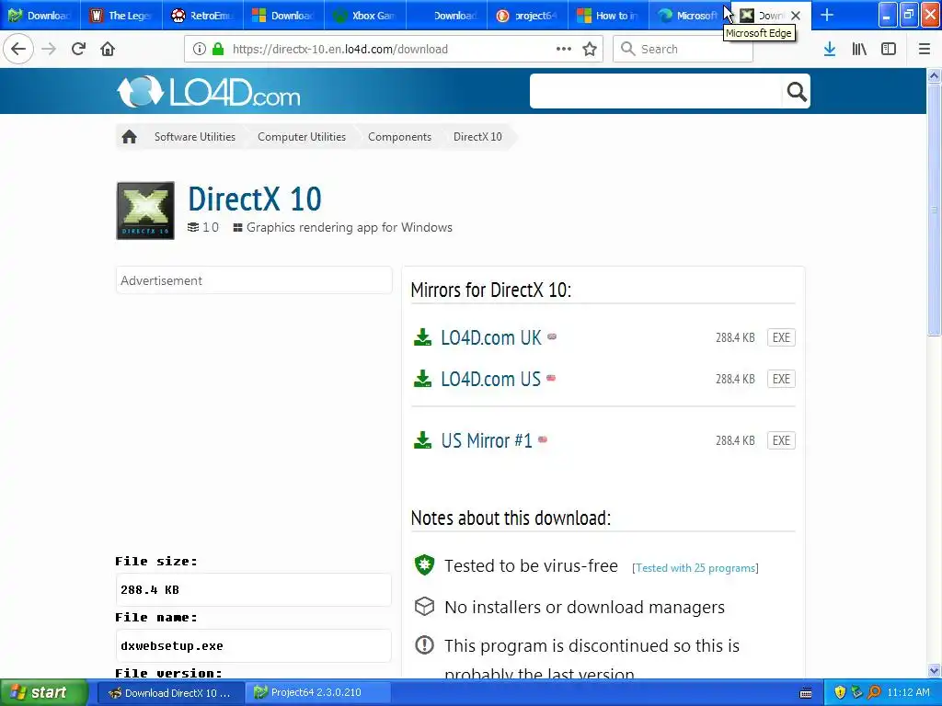
Task: Download from US Mirror #1
Action: 487,440
